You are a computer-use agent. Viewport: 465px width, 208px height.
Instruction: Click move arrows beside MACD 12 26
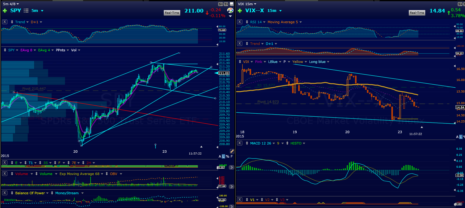[x=247, y=143]
